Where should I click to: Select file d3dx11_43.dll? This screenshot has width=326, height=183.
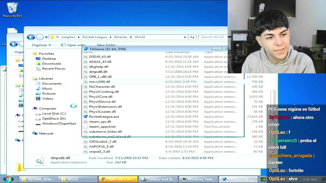pyautogui.click(x=100, y=62)
